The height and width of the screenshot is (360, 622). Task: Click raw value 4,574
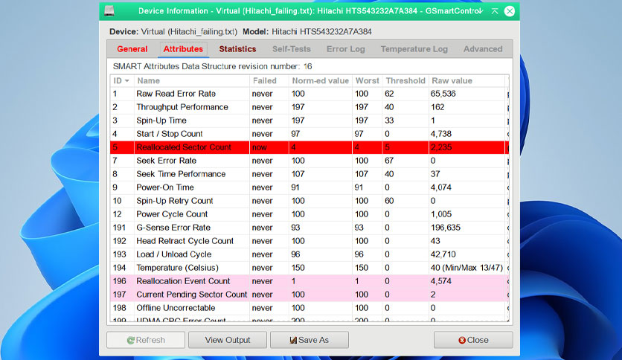[441, 281]
